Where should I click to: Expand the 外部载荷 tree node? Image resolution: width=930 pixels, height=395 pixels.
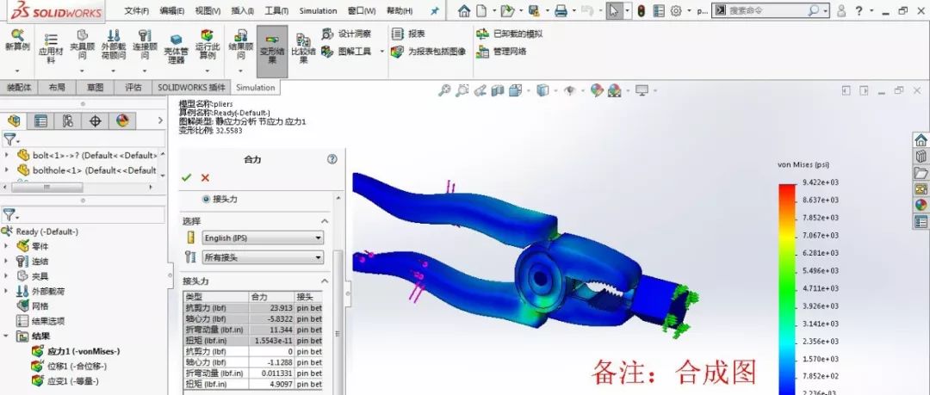click(x=7, y=291)
